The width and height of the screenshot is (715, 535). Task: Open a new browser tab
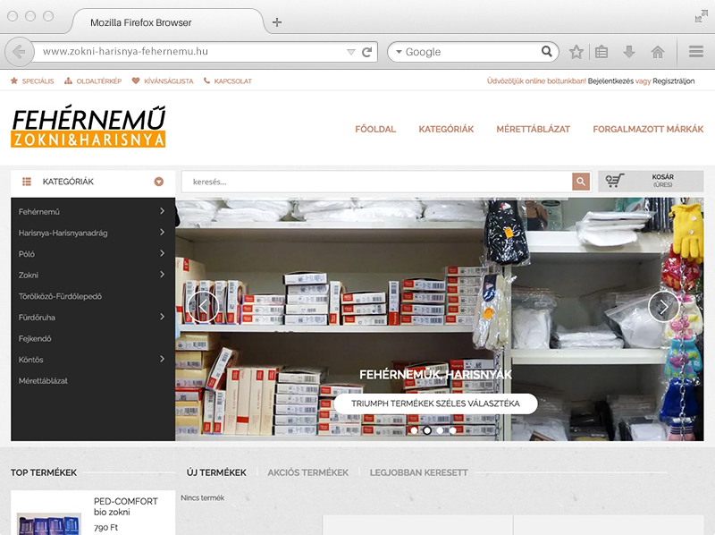[277, 22]
